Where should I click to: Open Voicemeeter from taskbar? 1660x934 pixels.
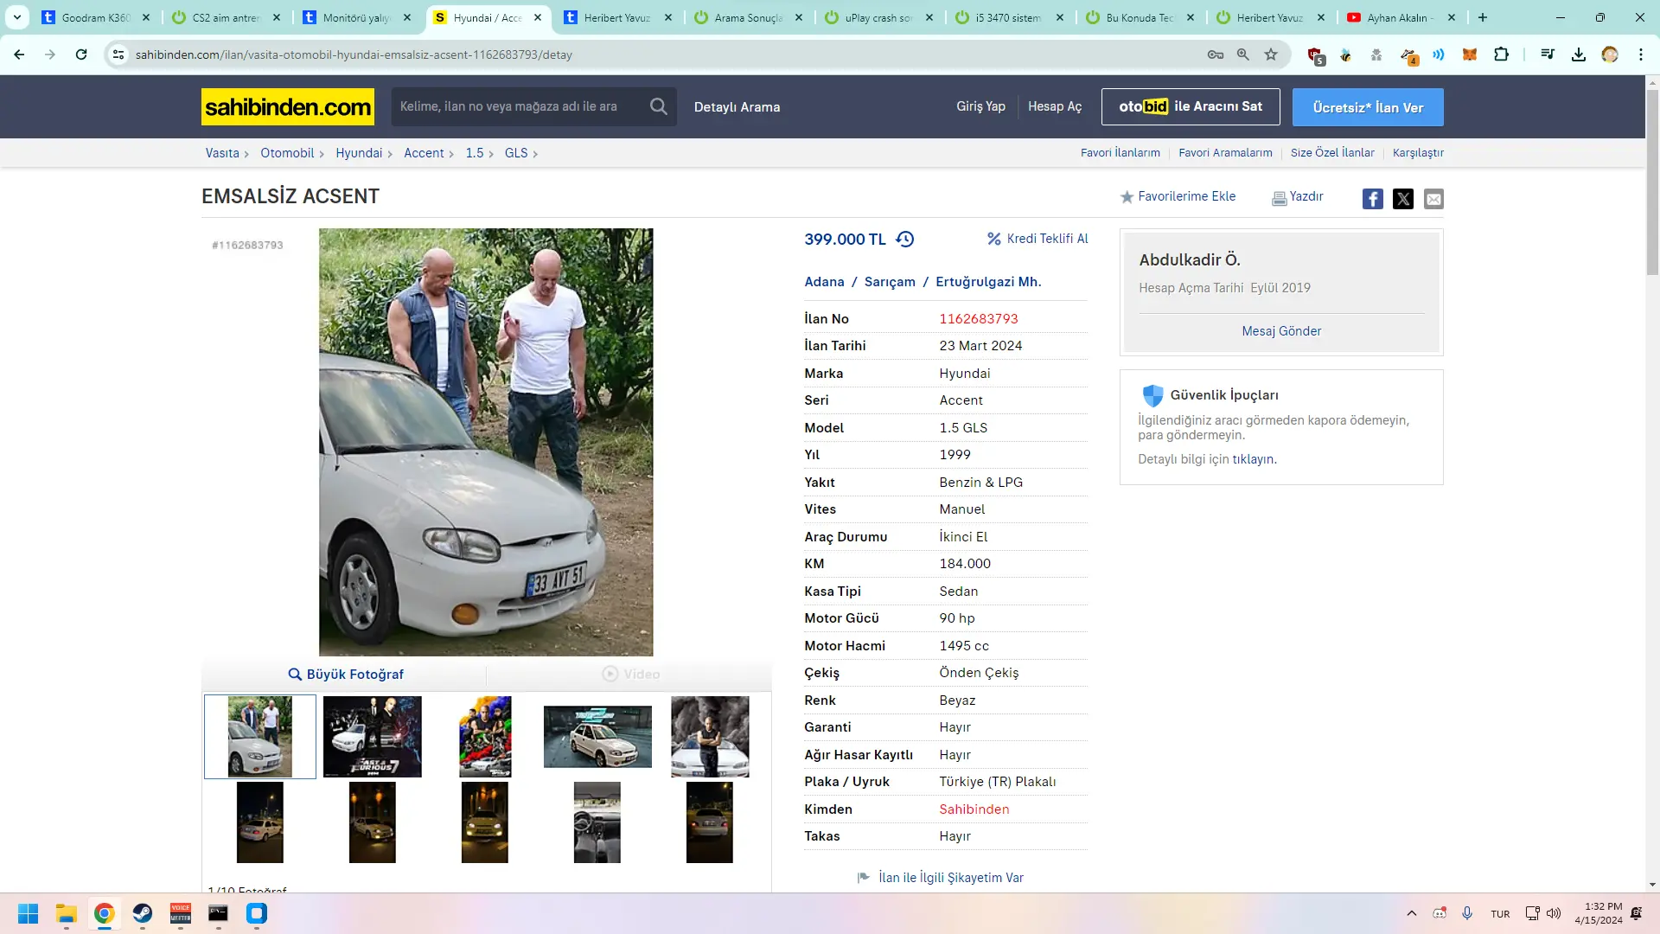tap(181, 913)
